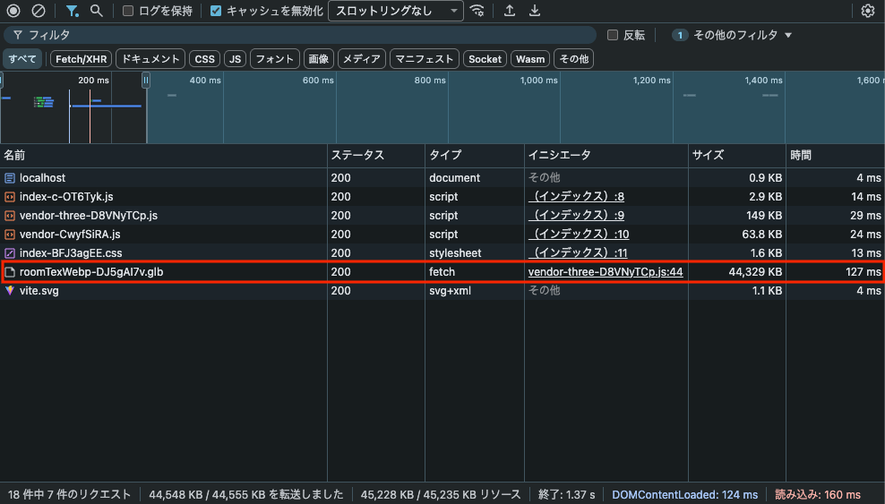Open vendor-three-D8VNyTCp.js:44 initiator link
The width and height of the screenshot is (885, 504).
tap(606, 271)
